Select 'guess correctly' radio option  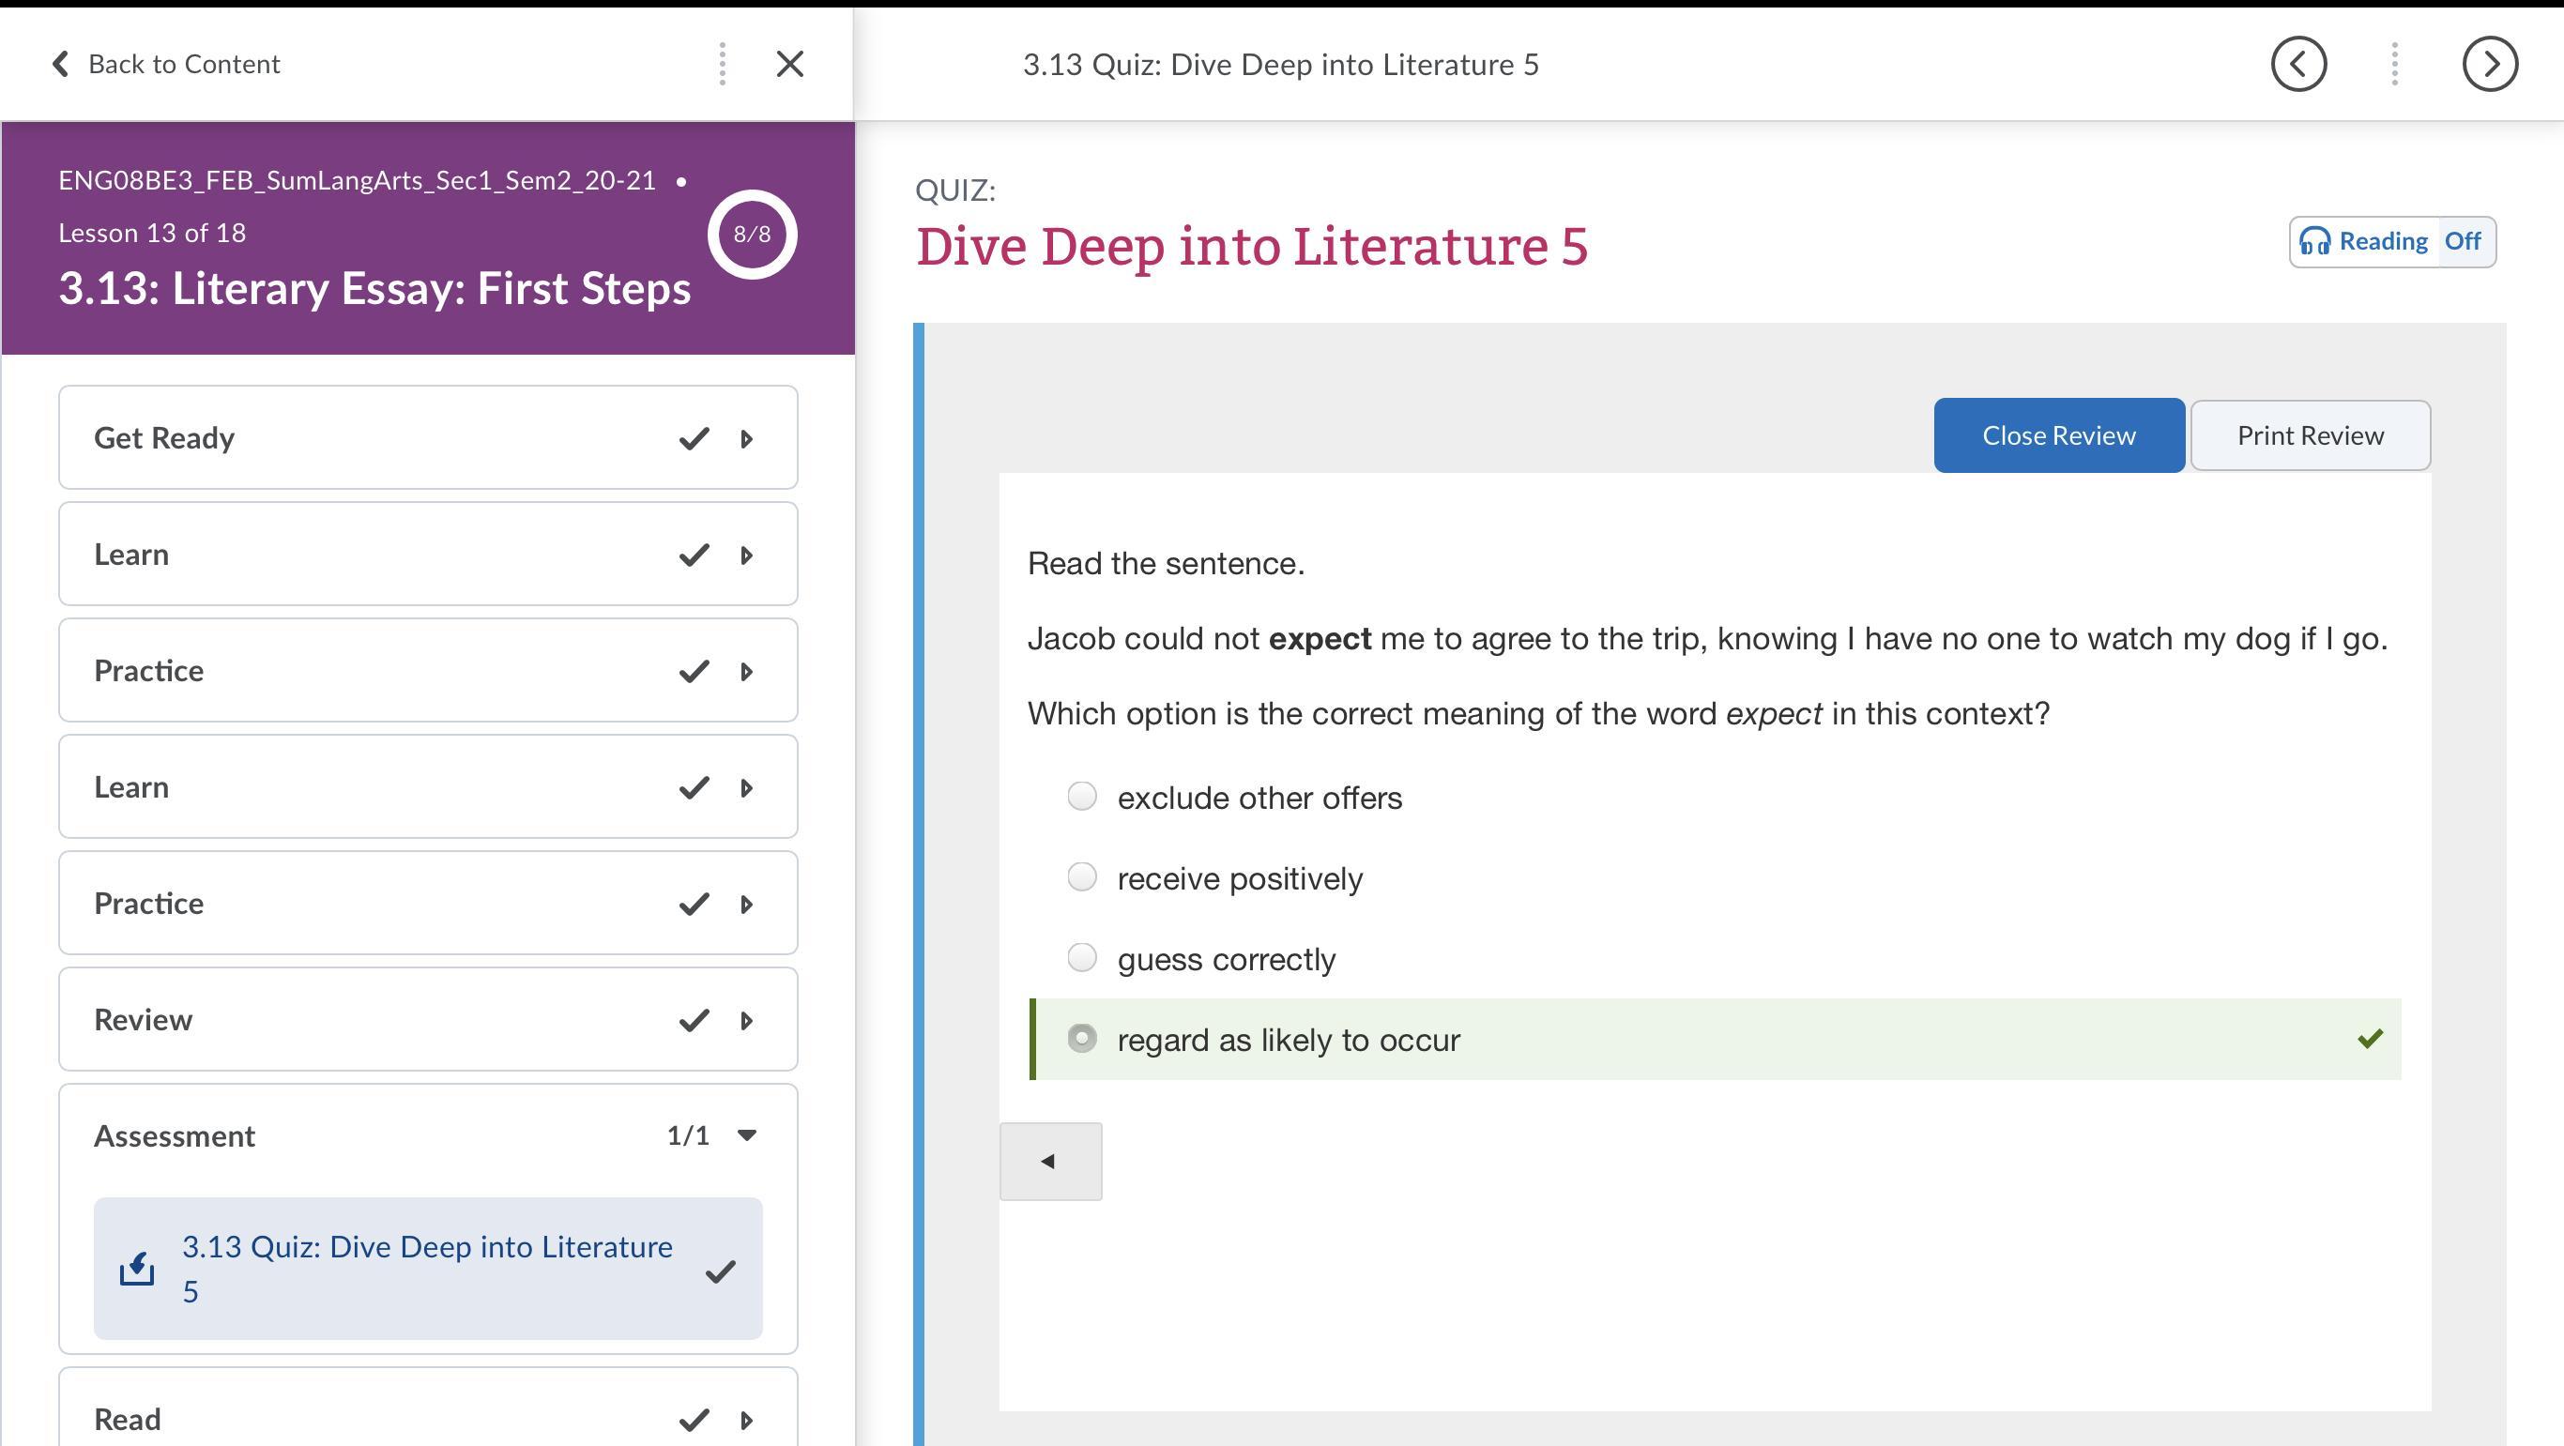(x=1082, y=957)
